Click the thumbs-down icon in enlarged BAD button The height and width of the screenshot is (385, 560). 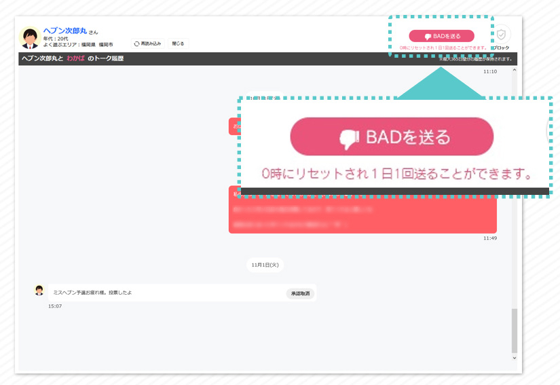point(349,138)
